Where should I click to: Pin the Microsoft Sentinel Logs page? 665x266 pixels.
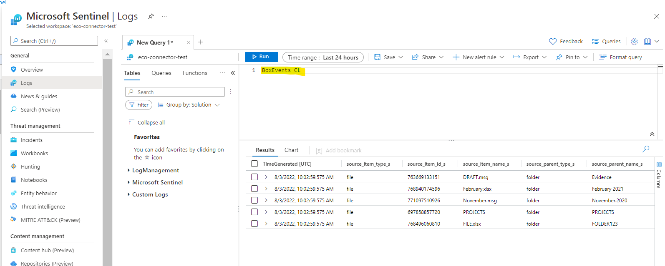pos(151,16)
